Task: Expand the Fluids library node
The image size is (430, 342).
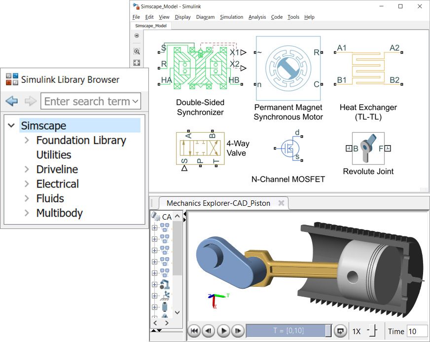Action: [x=27, y=198]
